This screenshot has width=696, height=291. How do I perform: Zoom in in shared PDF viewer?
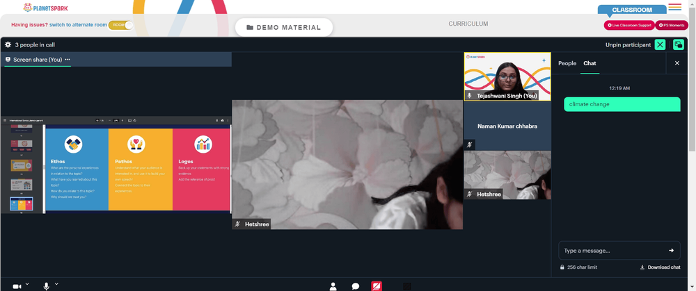(x=122, y=120)
